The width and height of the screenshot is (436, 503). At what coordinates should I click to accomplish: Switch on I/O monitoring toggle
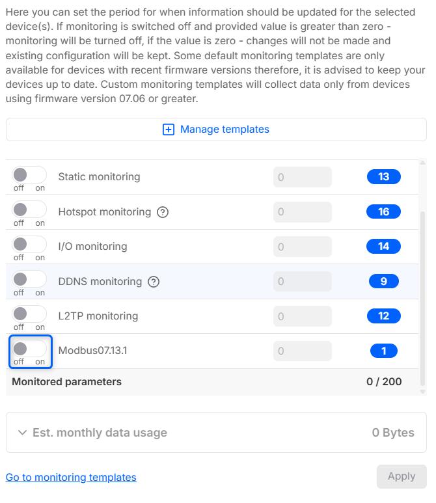coord(29,245)
